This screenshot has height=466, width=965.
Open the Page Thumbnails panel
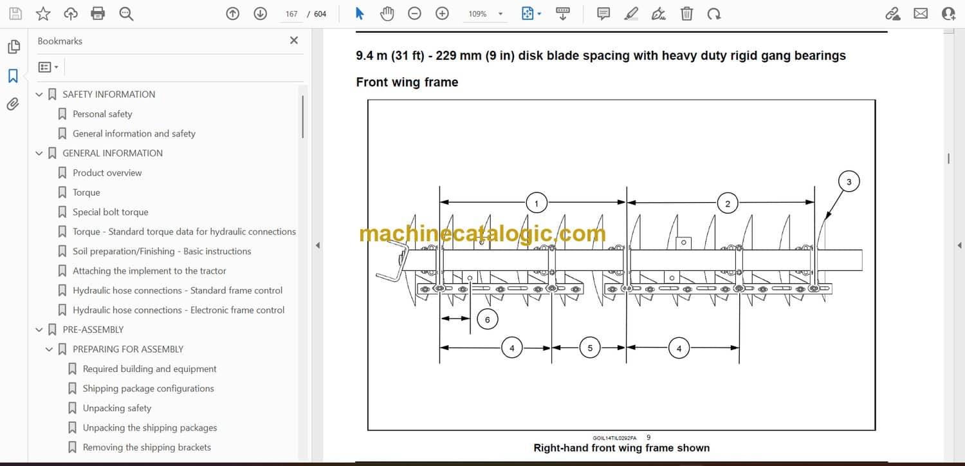click(x=13, y=47)
